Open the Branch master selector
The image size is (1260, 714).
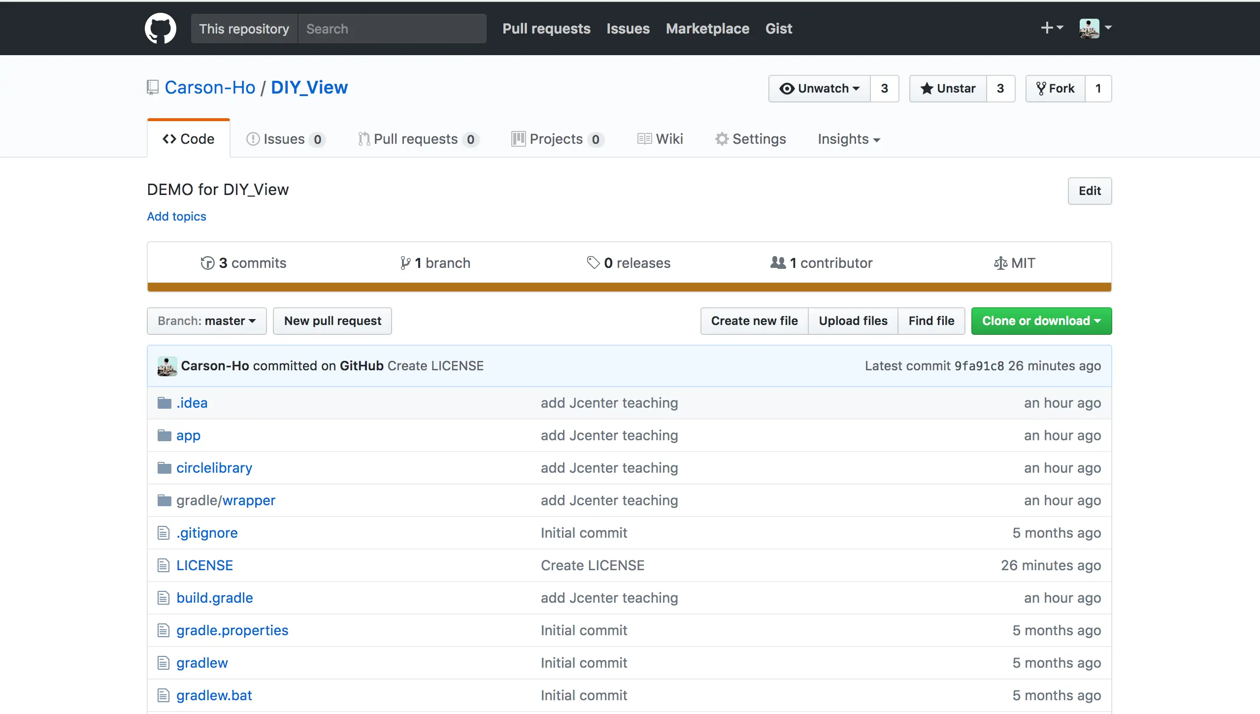pos(206,321)
